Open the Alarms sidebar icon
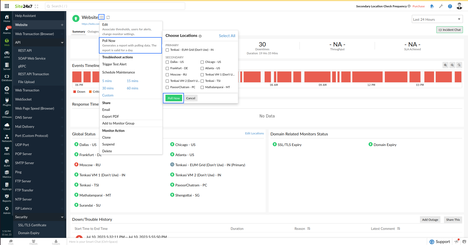The image size is (468, 245). click(x=7, y=30)
